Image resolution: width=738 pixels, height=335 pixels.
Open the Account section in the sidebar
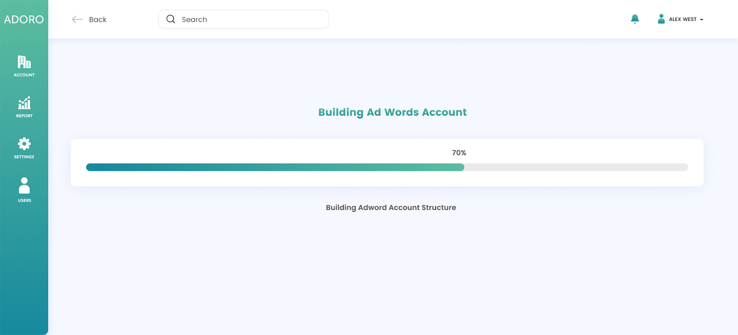(x=24, y=62)
